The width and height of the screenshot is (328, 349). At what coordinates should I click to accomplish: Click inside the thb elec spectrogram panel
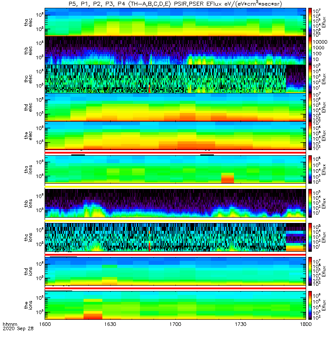(x=175, y=51)
